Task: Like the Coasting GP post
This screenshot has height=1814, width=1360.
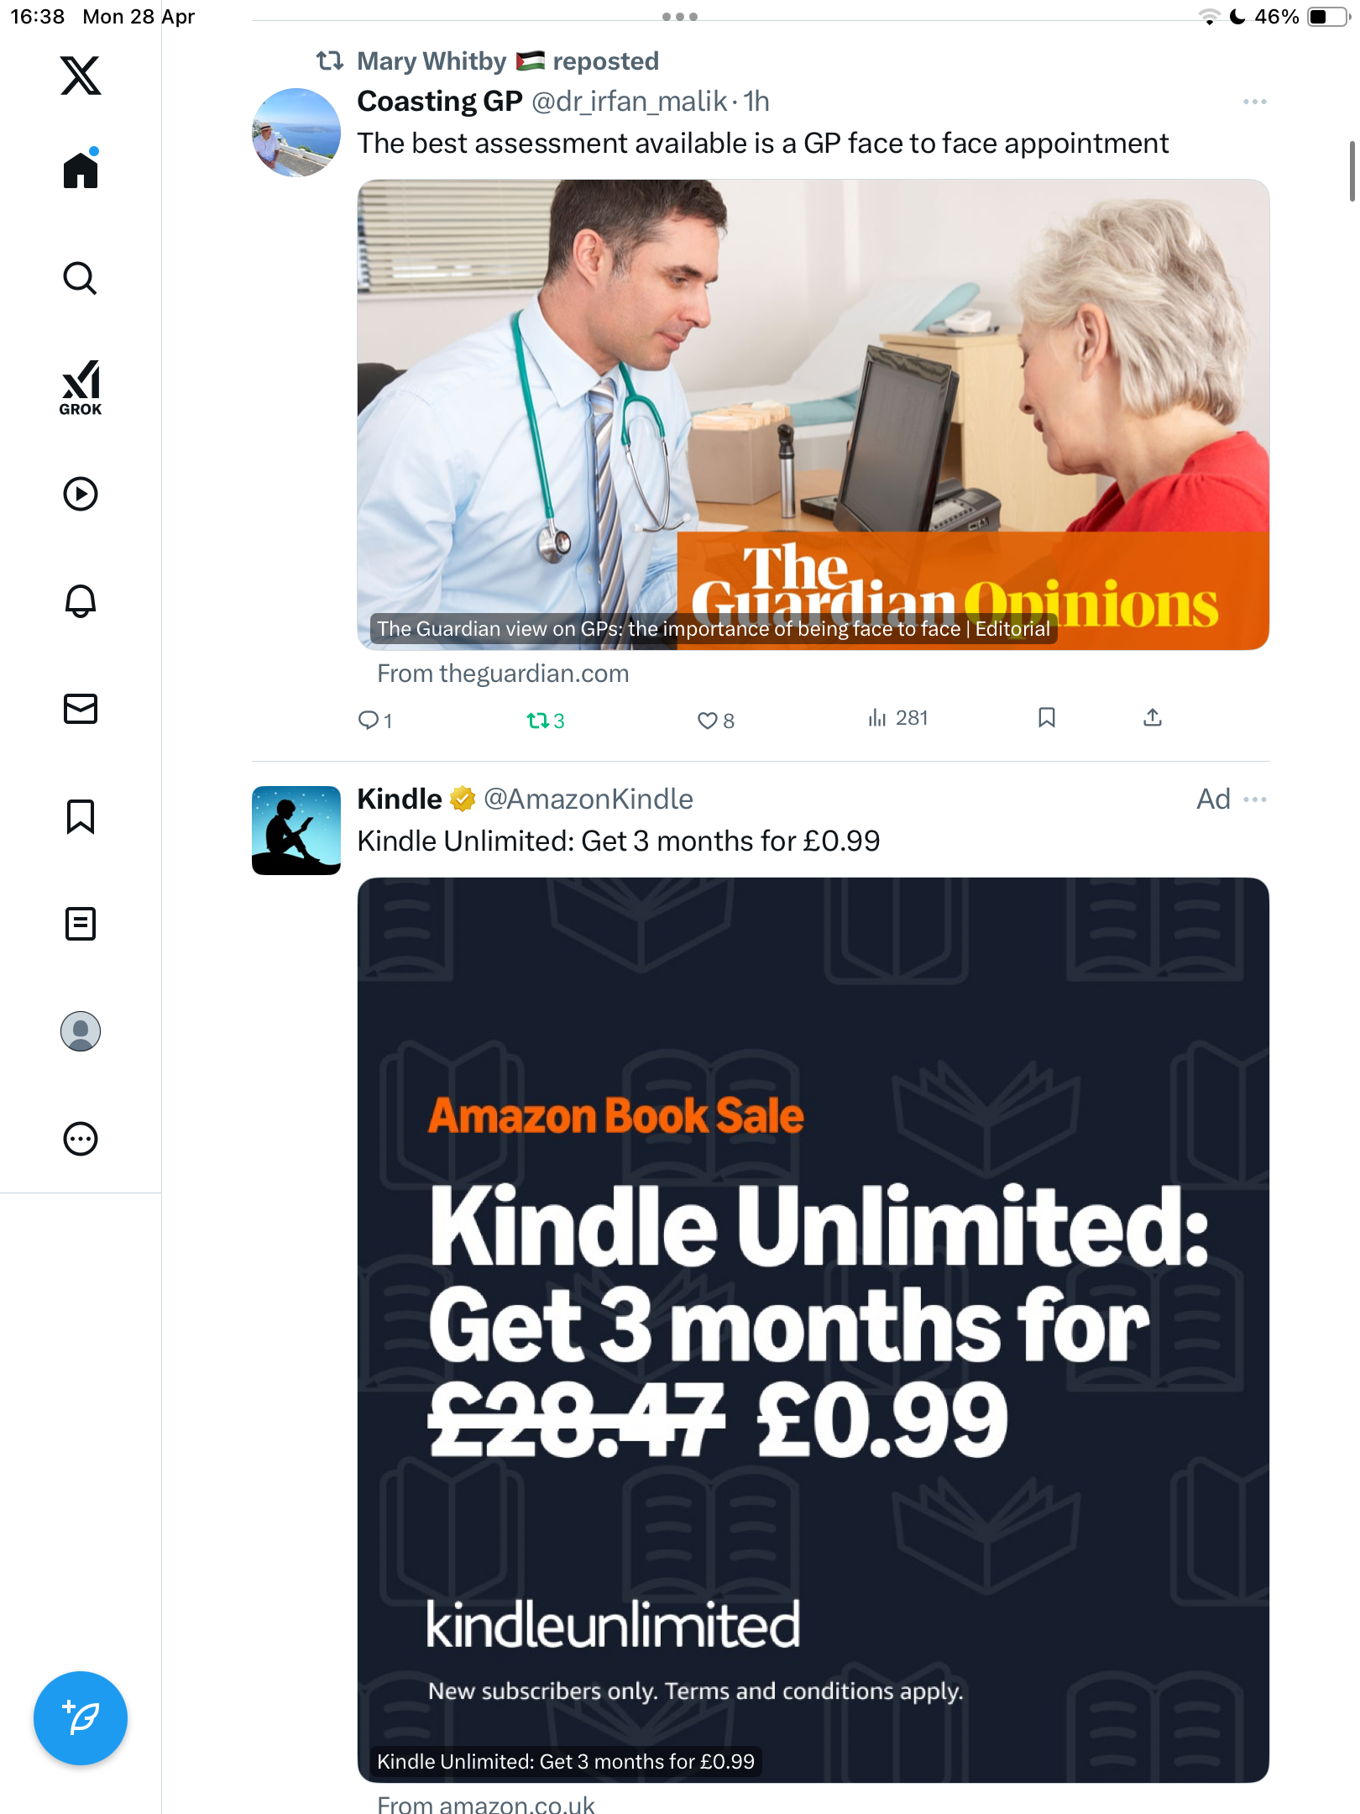Action: point(715,721)
